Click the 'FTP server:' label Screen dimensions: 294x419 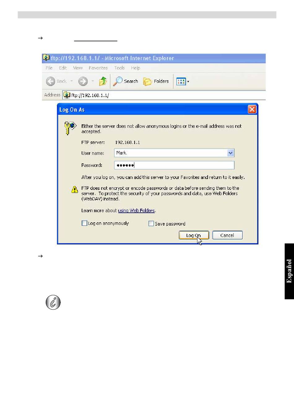pyautogui.click(x=93, y=142)
